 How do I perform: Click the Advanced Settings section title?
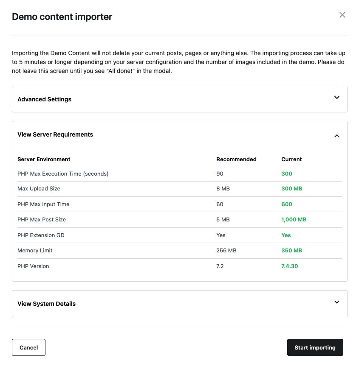tap(44, 99)
